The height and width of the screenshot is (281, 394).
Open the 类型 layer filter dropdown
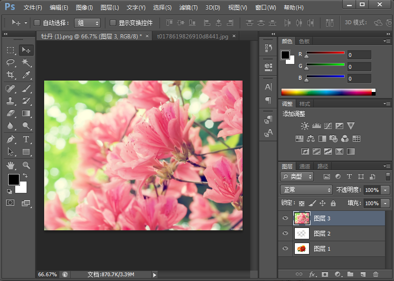[x=297, y=177]
